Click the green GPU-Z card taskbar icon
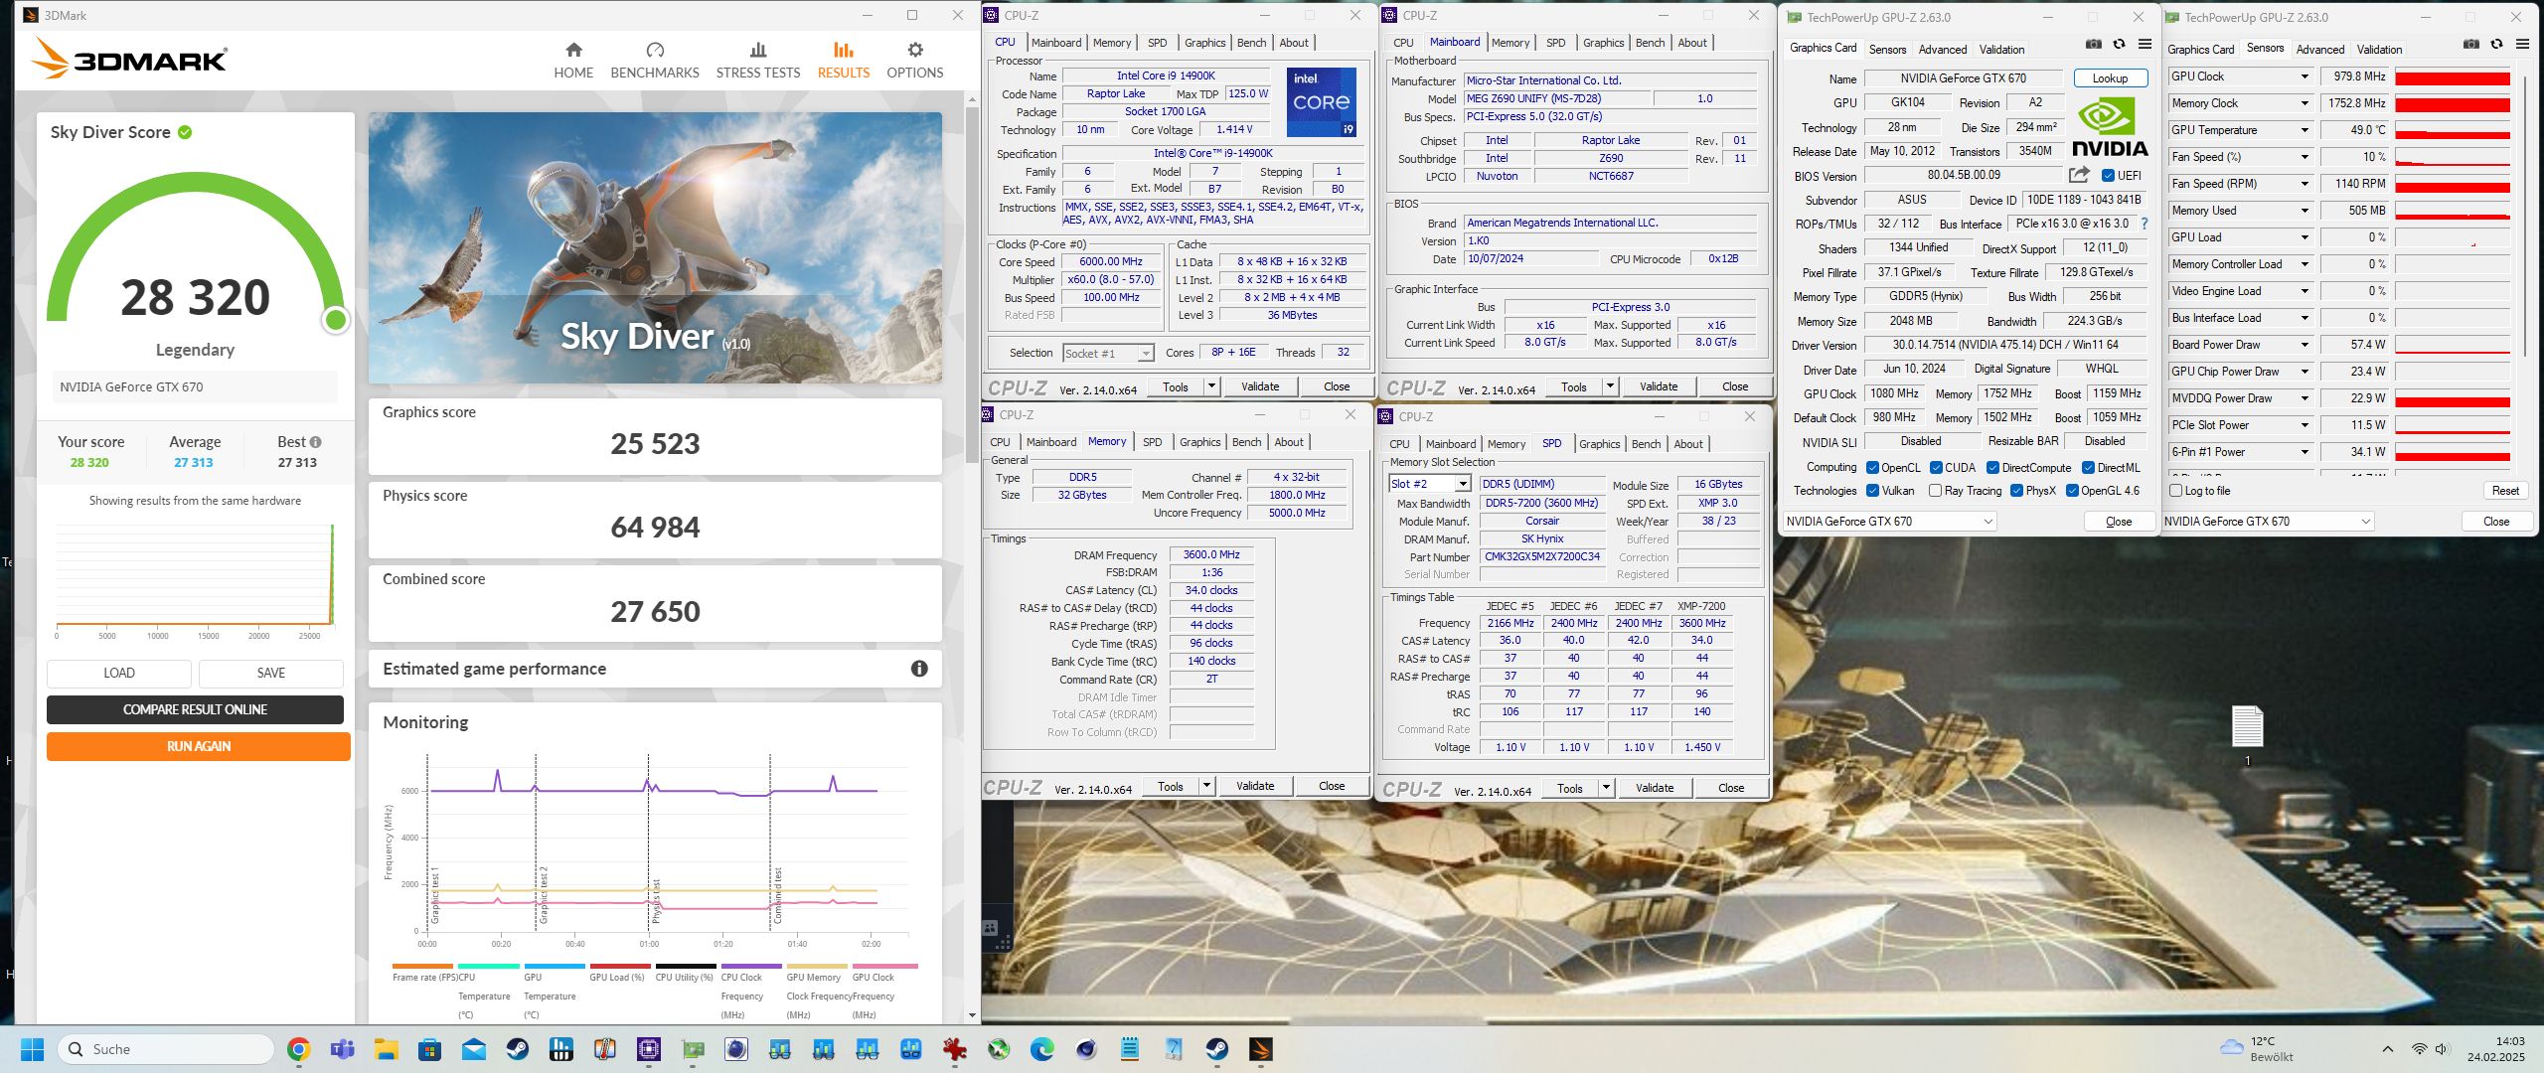2544x1073 pixels. 693,1049
